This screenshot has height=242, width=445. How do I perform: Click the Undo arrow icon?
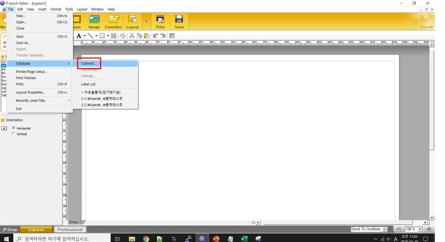(x=155, y=36)
